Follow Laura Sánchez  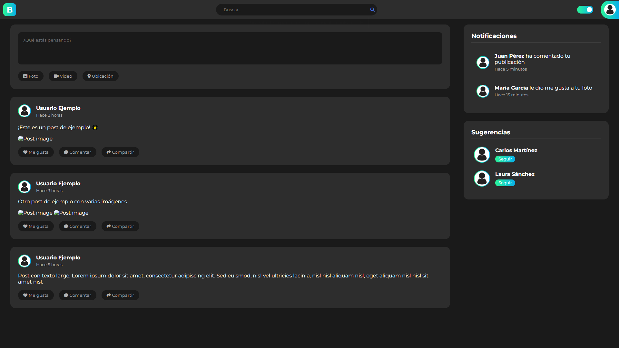pos(505,183)
